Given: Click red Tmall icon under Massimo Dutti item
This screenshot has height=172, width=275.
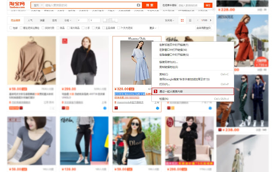Looking at the screenshot, I should click(116, 108).
